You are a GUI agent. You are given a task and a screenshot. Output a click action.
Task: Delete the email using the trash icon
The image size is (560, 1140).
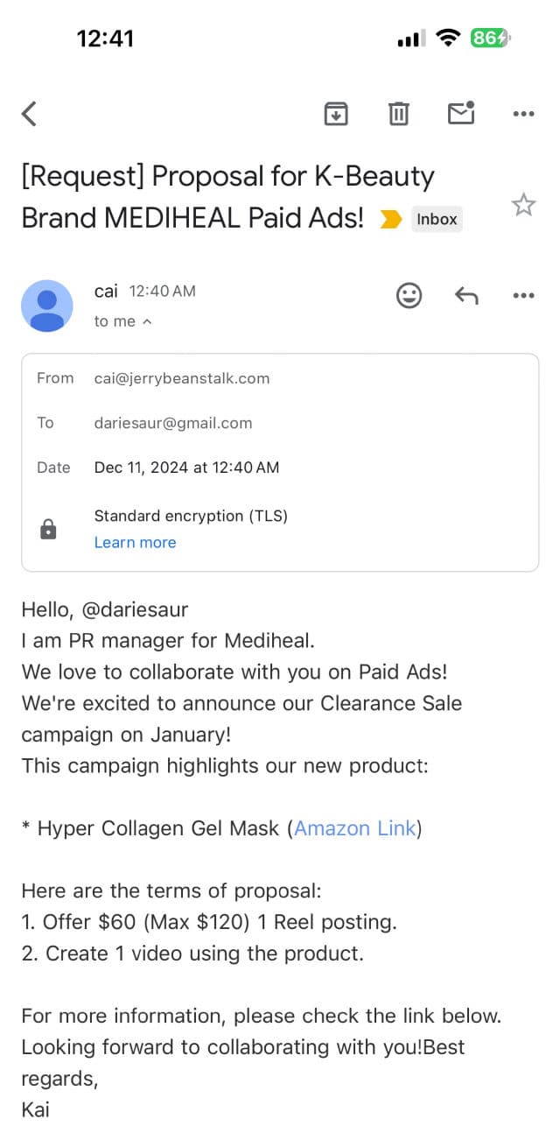point(399,114)
